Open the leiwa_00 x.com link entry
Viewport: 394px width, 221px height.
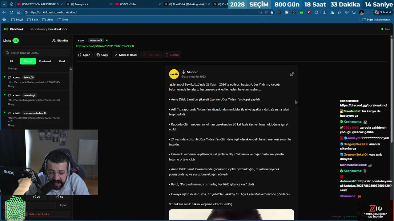(35, 82)
